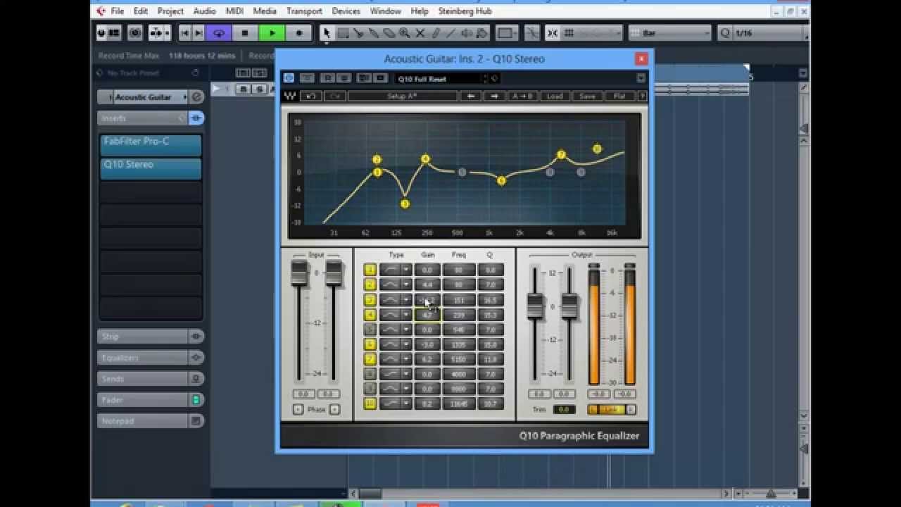This screenshot has width=901, height=507.
Task: Click the right Output fader handle
Action: 569,306
